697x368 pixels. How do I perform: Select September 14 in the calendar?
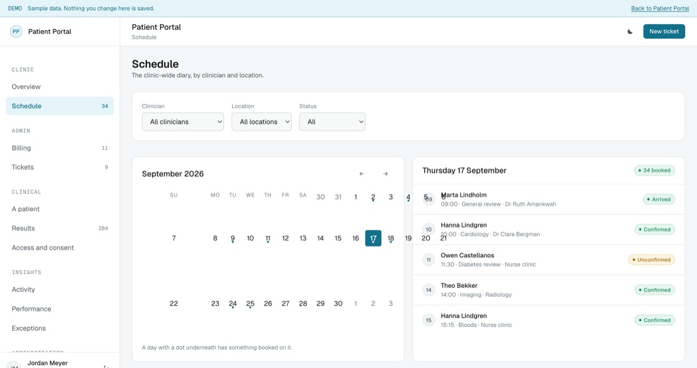(320, 238)
